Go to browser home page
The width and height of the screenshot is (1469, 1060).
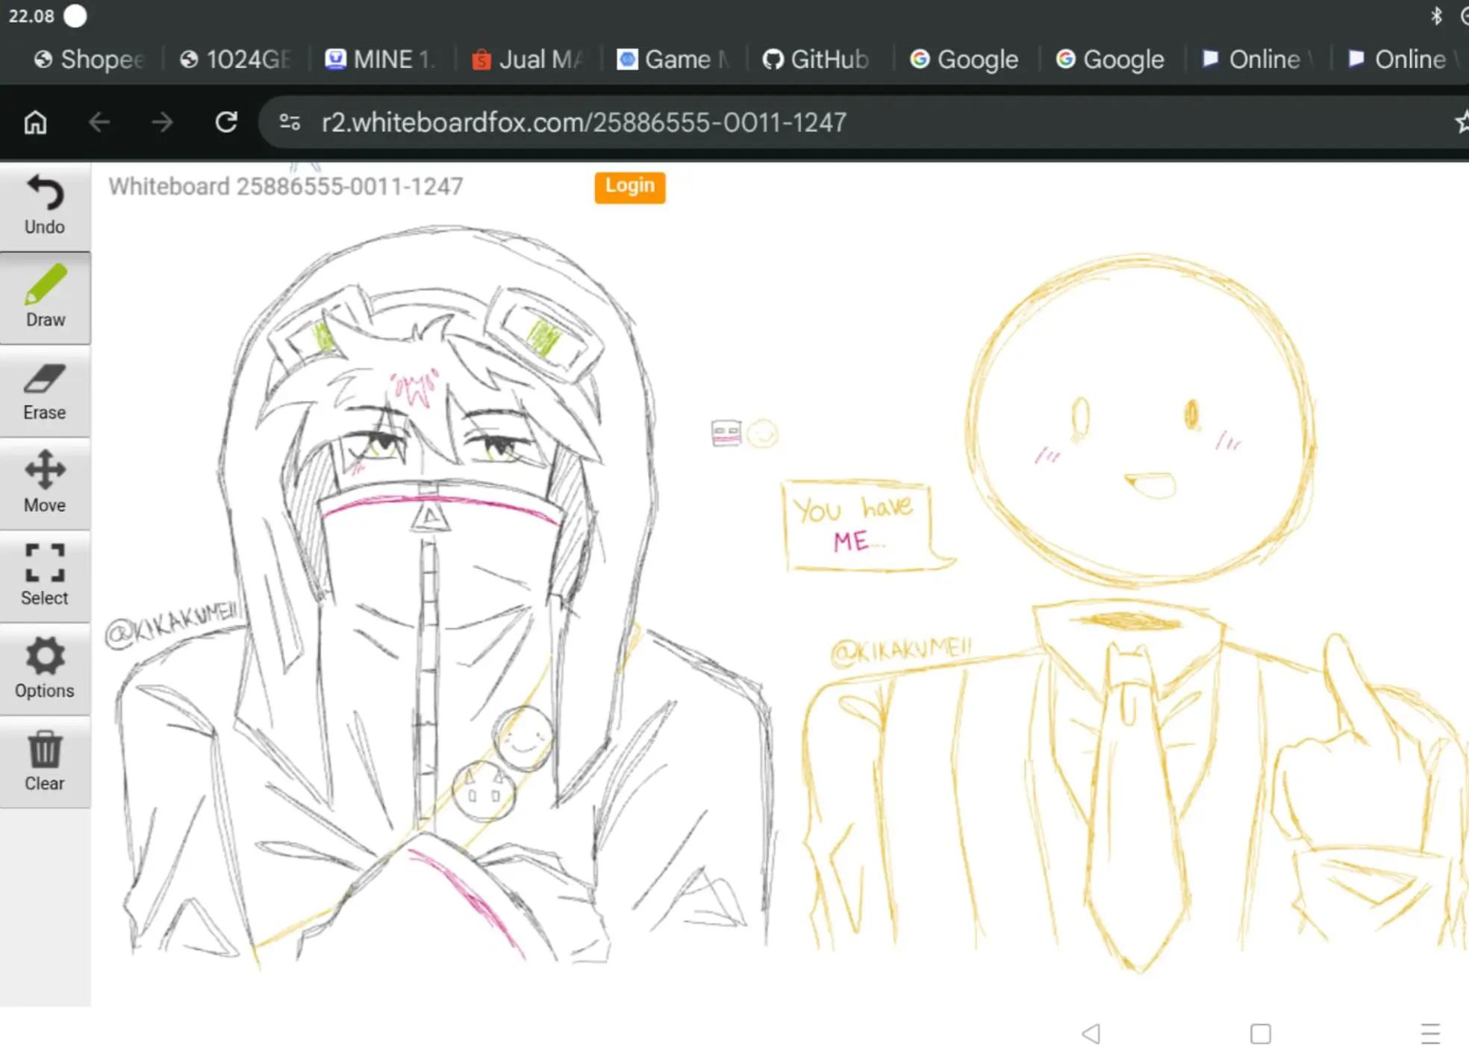click(x=35, y=122)
